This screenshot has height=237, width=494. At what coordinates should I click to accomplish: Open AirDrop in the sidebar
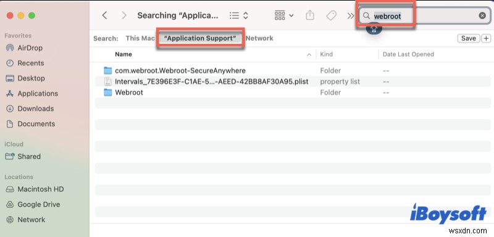coord(24,48)
